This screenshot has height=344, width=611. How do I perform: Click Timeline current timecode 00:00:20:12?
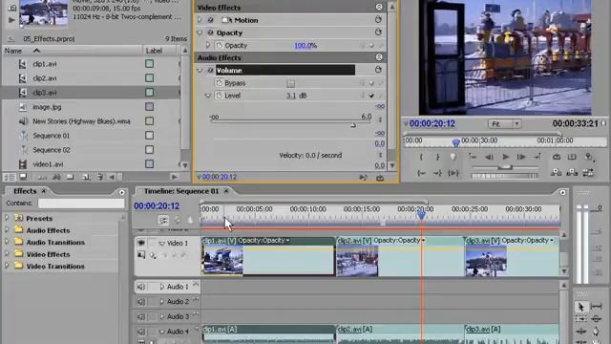[157, 206]
